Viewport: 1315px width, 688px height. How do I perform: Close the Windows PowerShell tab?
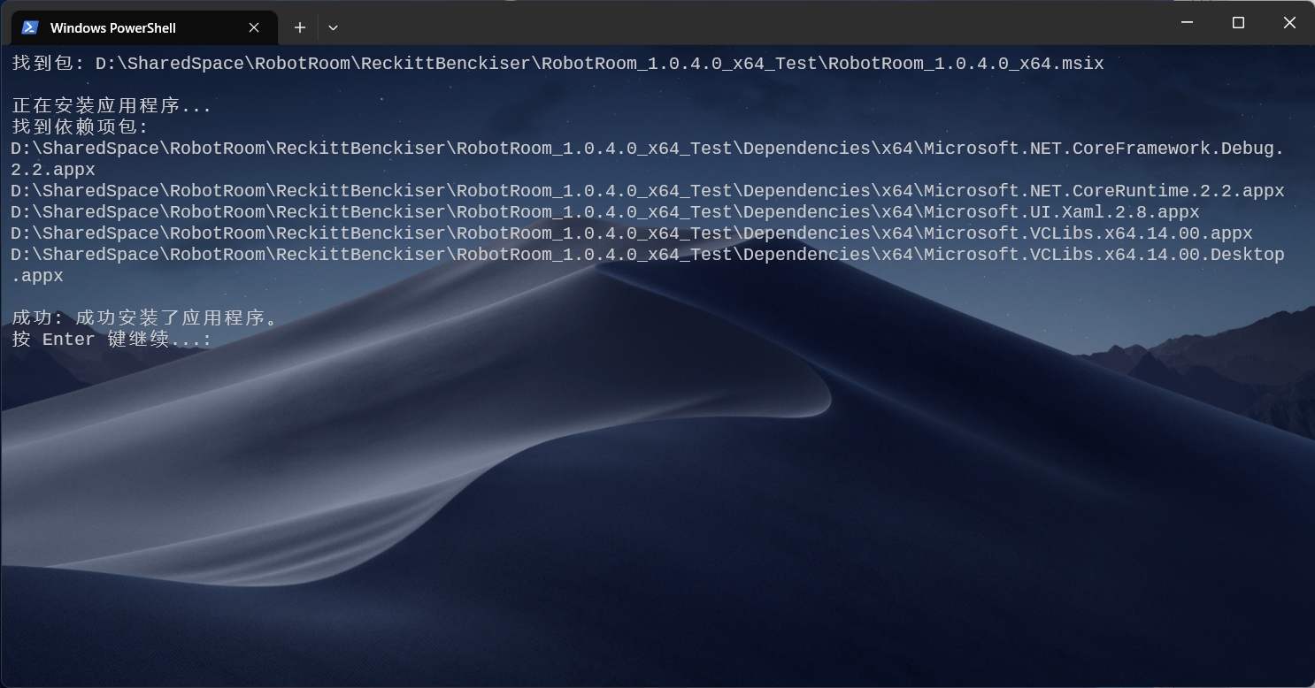click(x=254, y=27)
